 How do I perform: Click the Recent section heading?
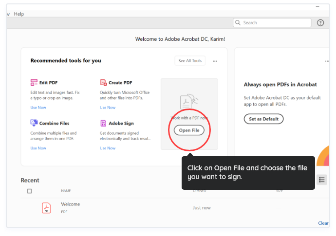(30, 181)
